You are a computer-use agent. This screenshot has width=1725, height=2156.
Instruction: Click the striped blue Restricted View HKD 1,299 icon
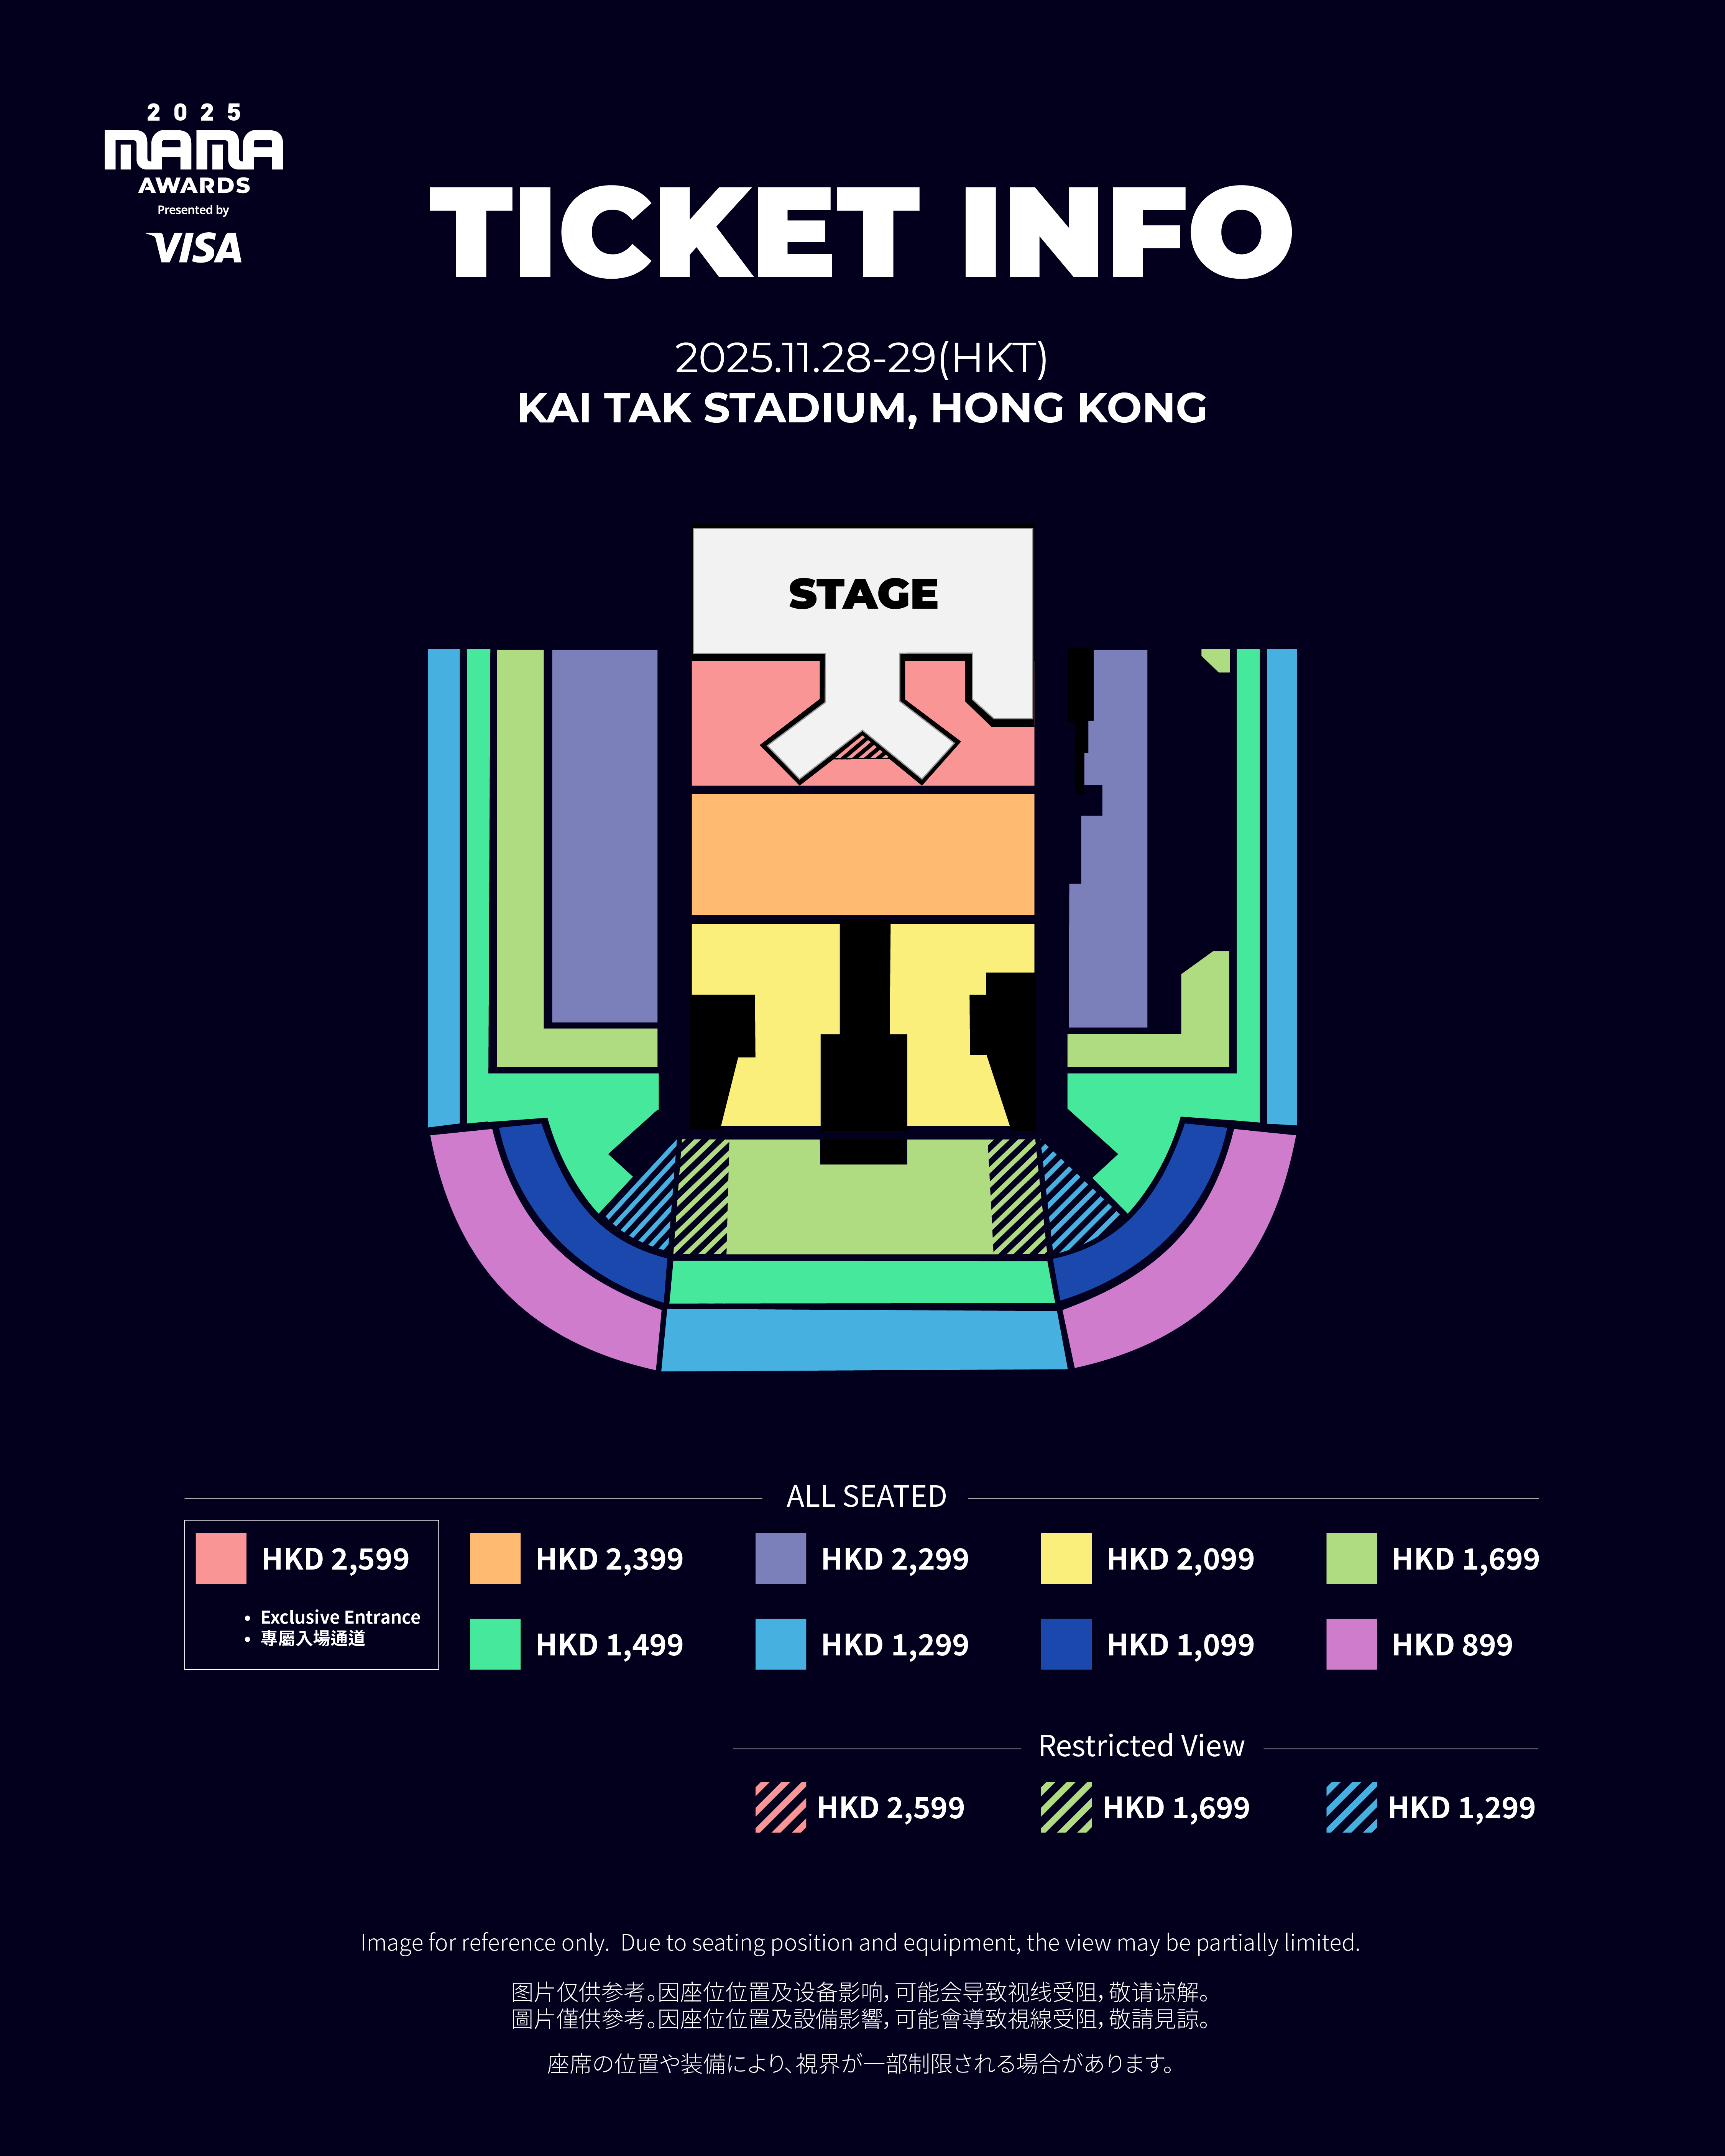point(1351,1807)
